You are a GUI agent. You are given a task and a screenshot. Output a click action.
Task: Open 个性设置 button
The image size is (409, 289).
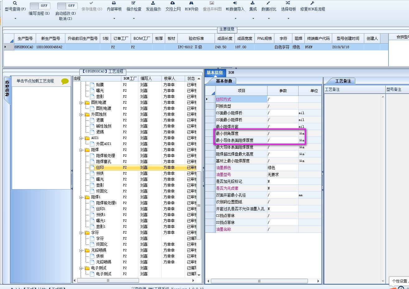point(400,281)
